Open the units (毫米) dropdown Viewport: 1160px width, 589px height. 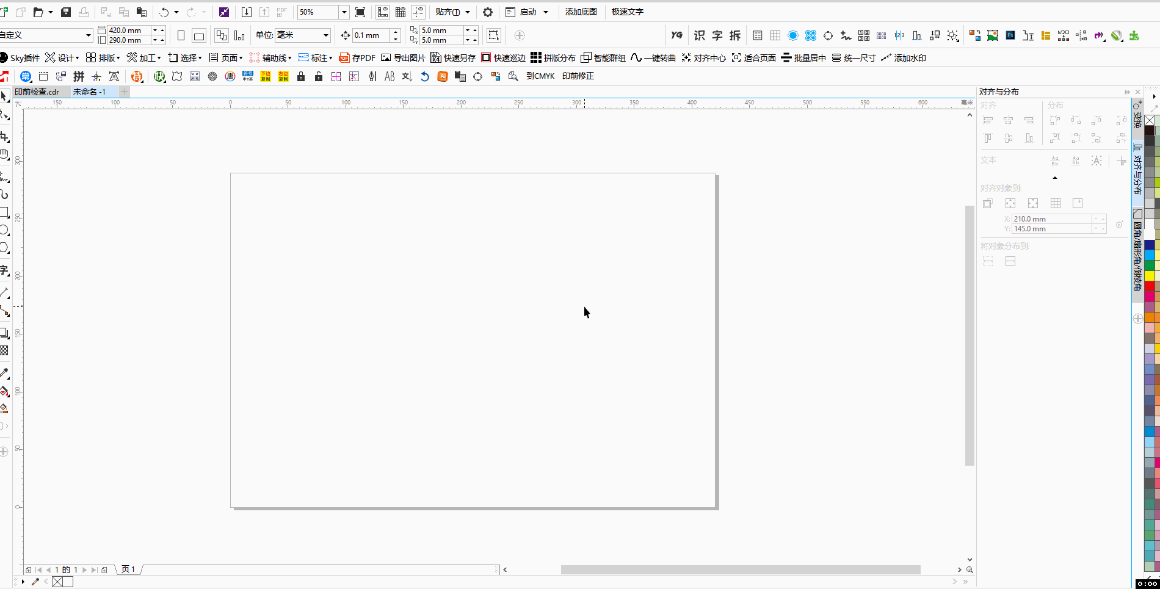[325, 35]
